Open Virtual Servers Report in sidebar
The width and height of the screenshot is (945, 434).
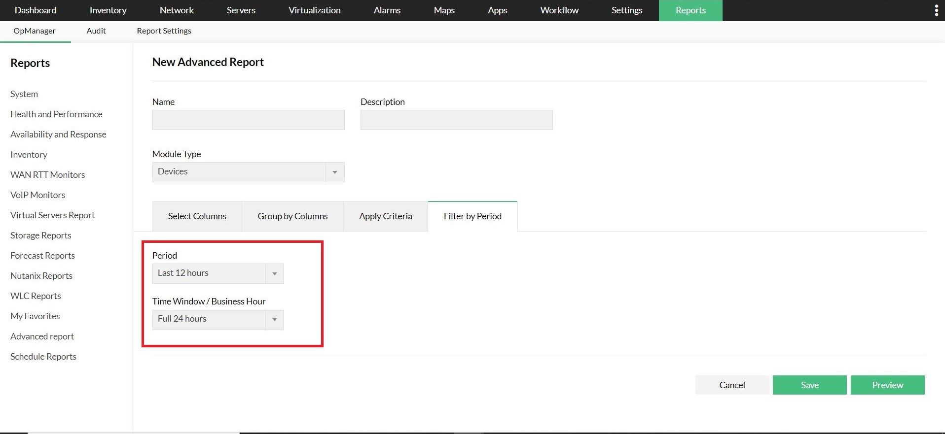click(x=52, y=215)
